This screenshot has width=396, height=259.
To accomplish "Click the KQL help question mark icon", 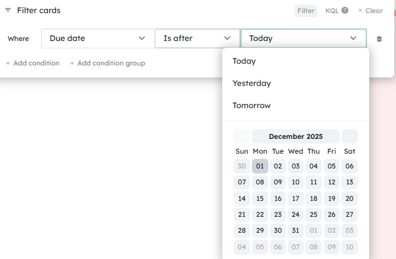I will point(345,10).
